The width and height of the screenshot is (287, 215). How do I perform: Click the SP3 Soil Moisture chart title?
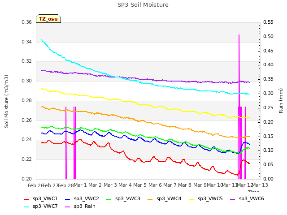click(143, 5)
